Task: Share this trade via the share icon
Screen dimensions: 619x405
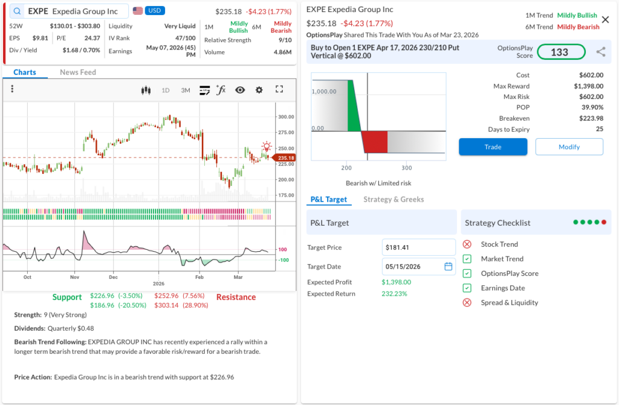Action: pyautogui.click(x=600, y=52)
